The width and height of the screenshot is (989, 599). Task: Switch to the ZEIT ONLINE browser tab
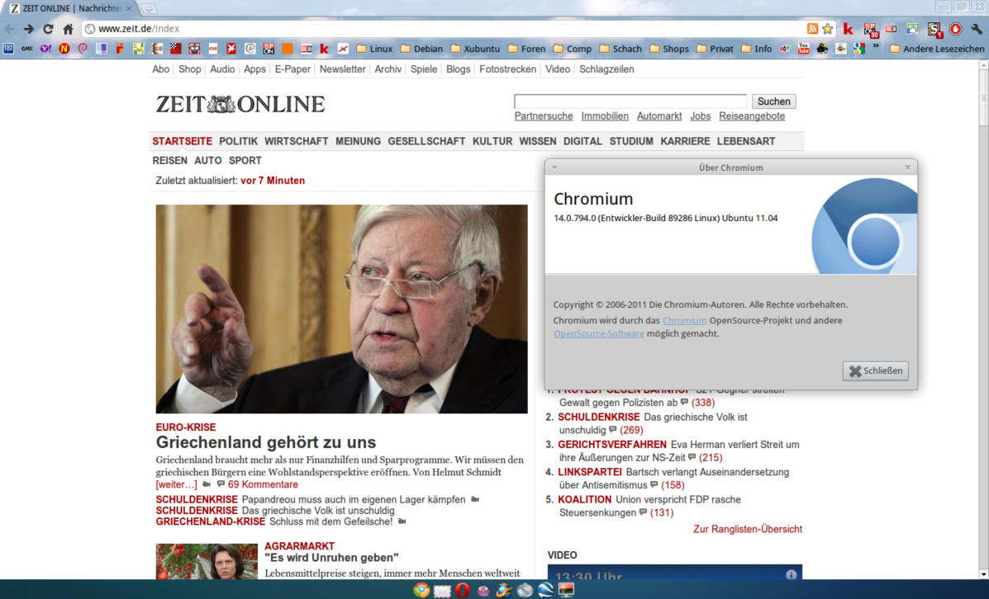pyautogui.click(x=71, y=9)
